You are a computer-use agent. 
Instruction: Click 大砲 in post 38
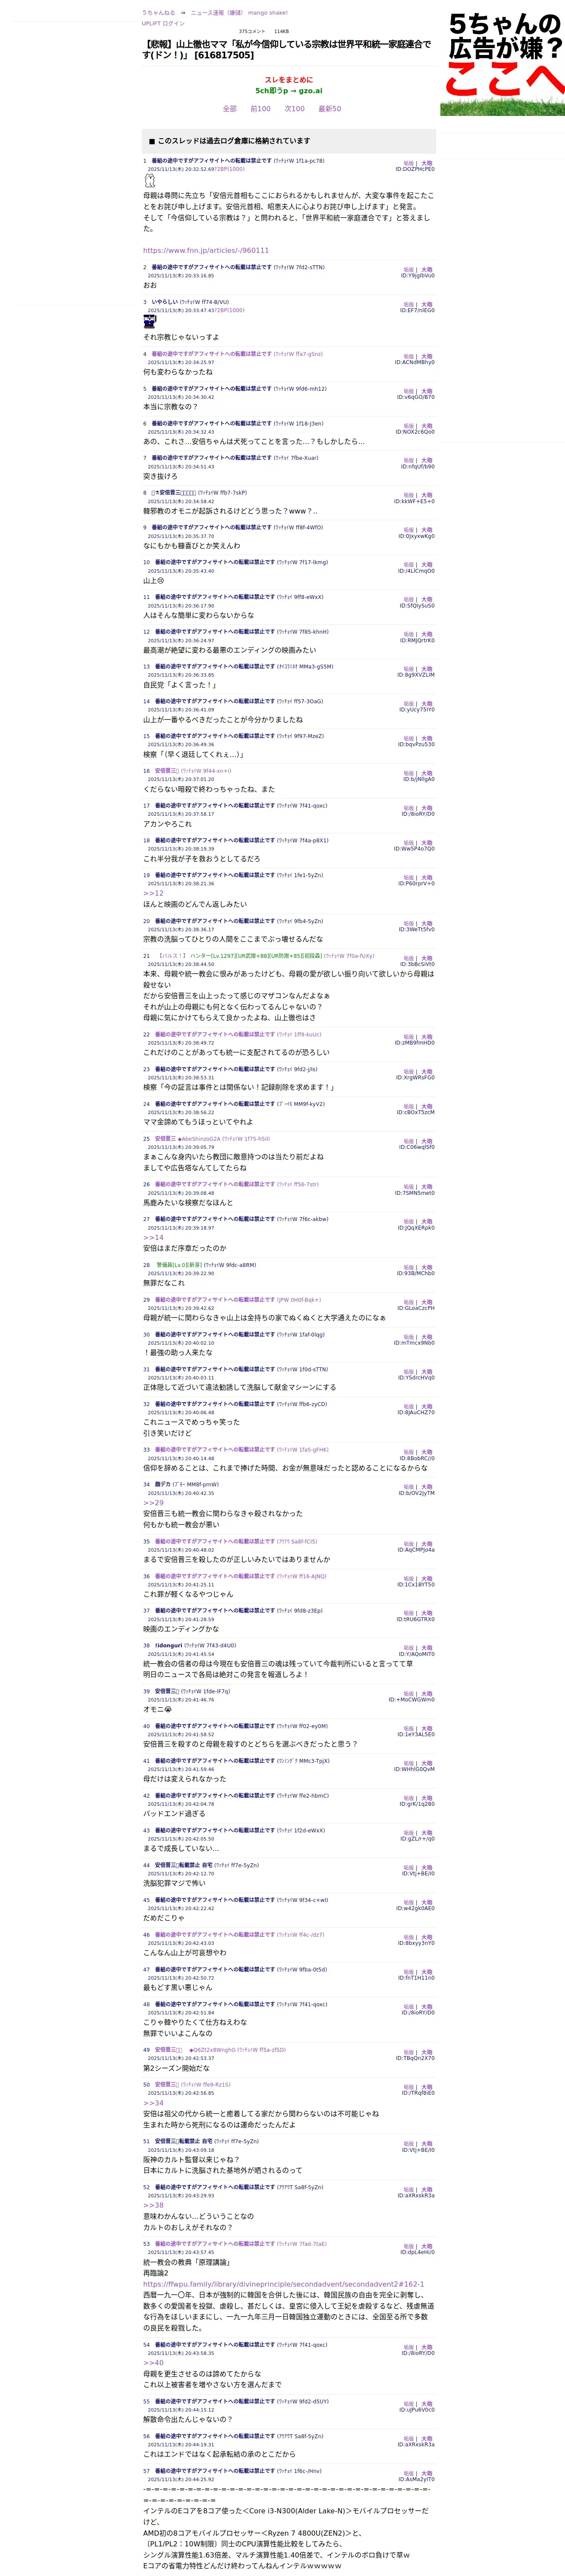427,1648
